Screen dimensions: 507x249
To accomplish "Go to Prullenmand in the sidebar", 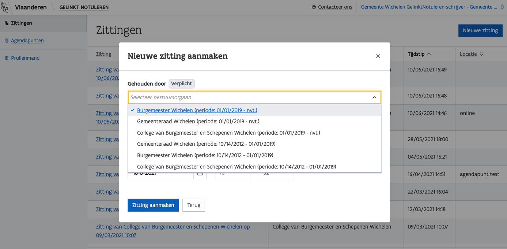I will [x=25, y=58].
